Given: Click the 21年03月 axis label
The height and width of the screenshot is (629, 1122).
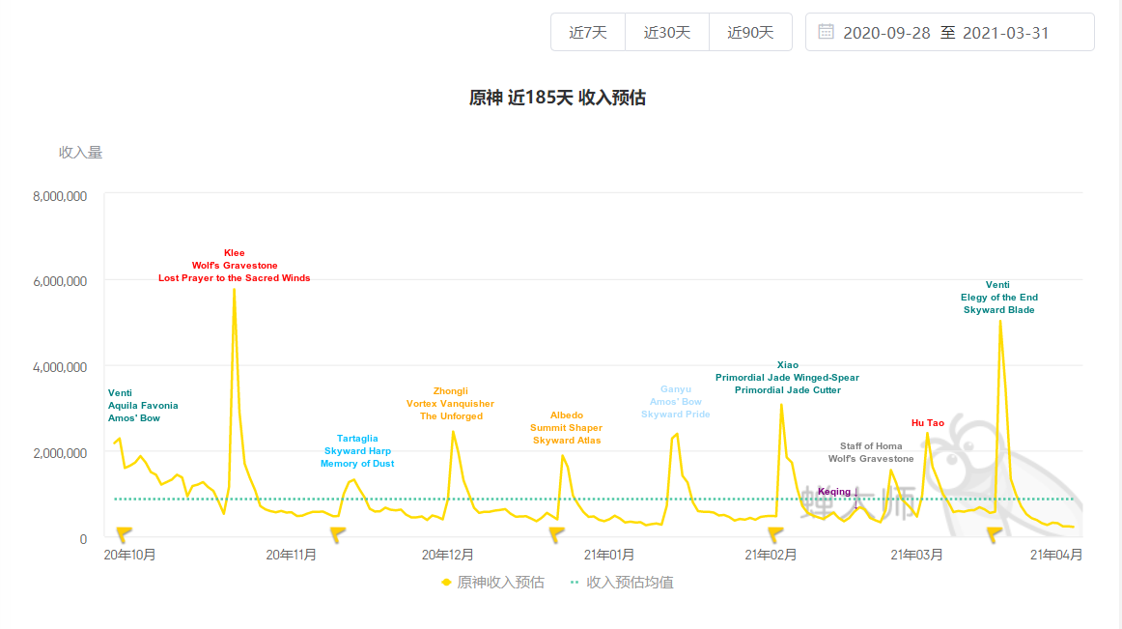Looking at the screenshot, I should coord(916,555).
